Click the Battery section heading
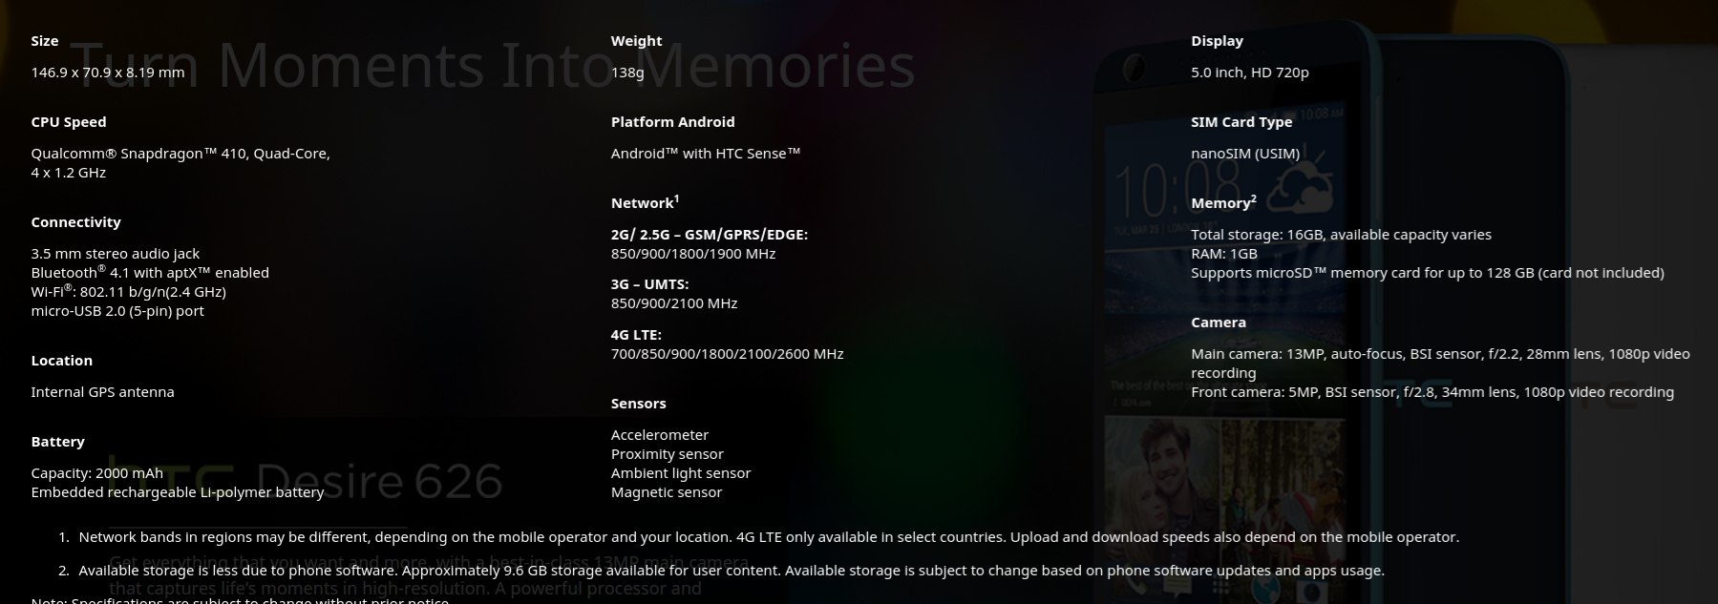This screenshot has width=1718, height=604. click(x=57, y=442)
